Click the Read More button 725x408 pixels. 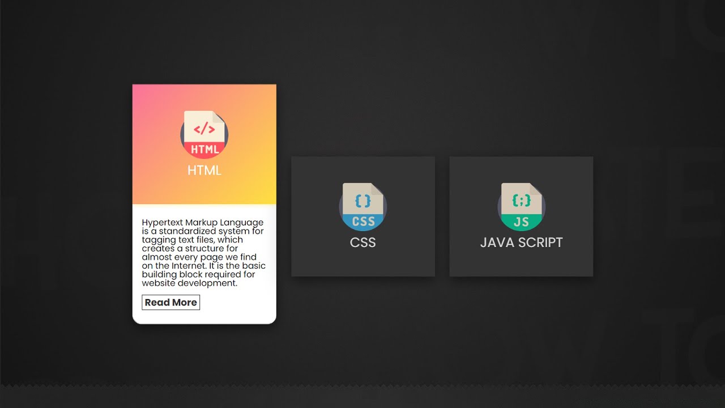point(170,303)
